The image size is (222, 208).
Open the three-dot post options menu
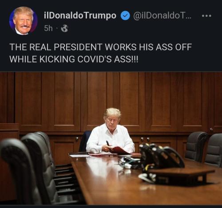207,16
